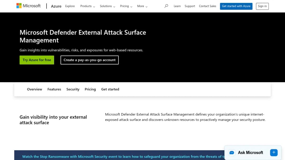Click subtitle Gain insights into vulnerabilities, risks
The image size is (285, 160).
(x=81, y=50)
